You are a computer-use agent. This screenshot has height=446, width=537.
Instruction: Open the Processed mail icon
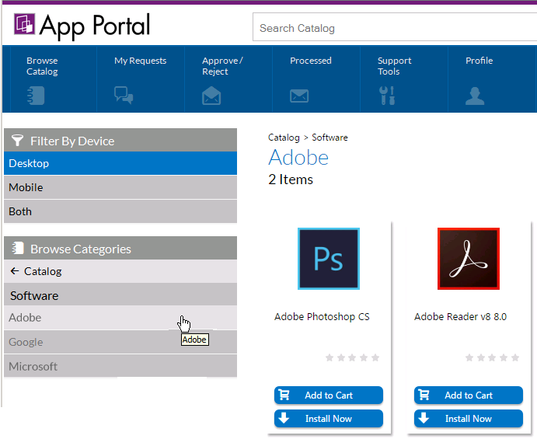(299, 96)
